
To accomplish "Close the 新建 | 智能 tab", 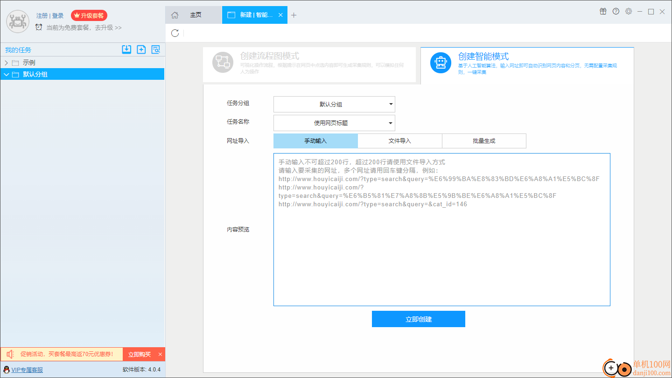I will pyautogui.click(x=280, y=15).
